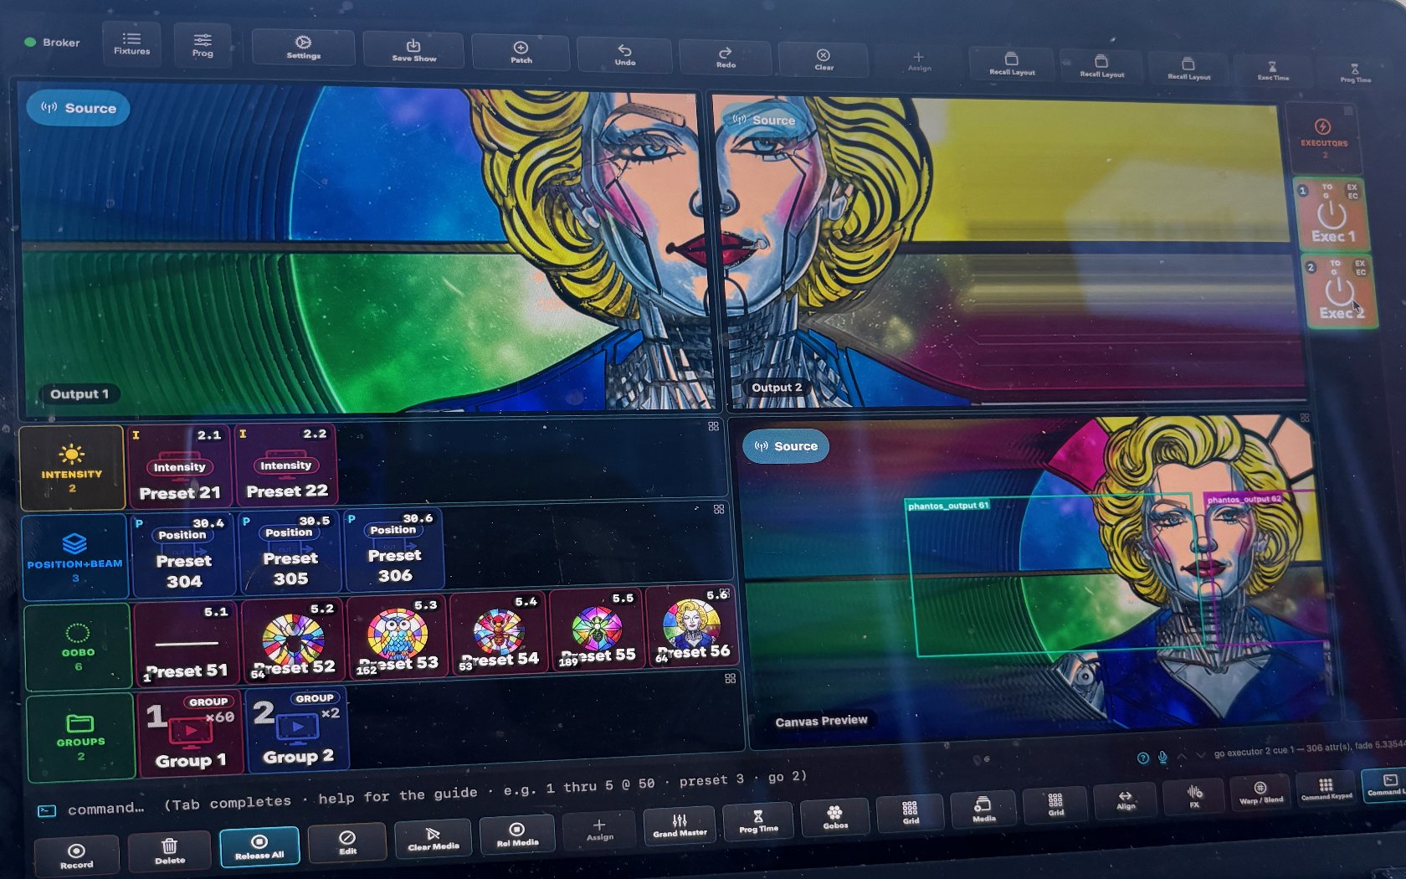Click the microphone icon in status bar
Screen dimensions: 1406x879
click(1162, 757)
